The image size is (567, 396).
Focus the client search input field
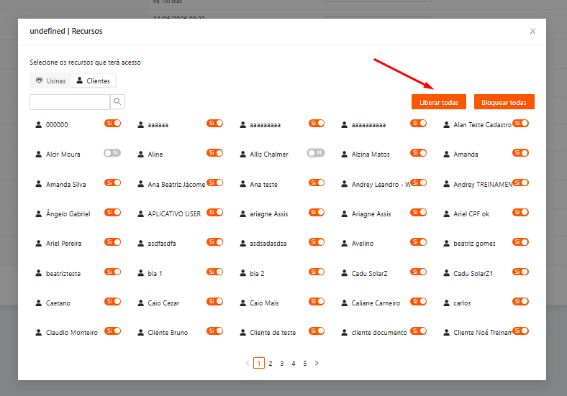70,102
